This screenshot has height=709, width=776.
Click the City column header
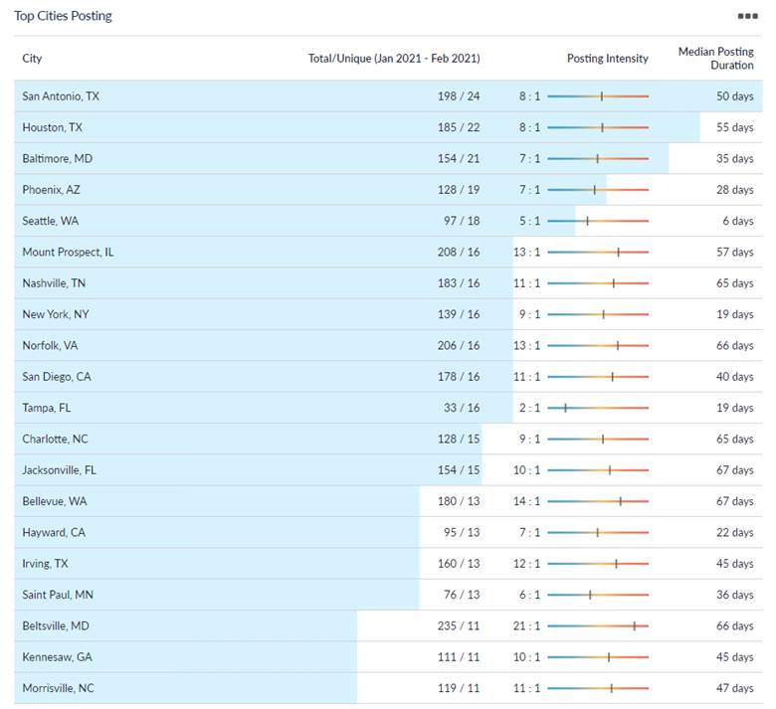[32, 59]
